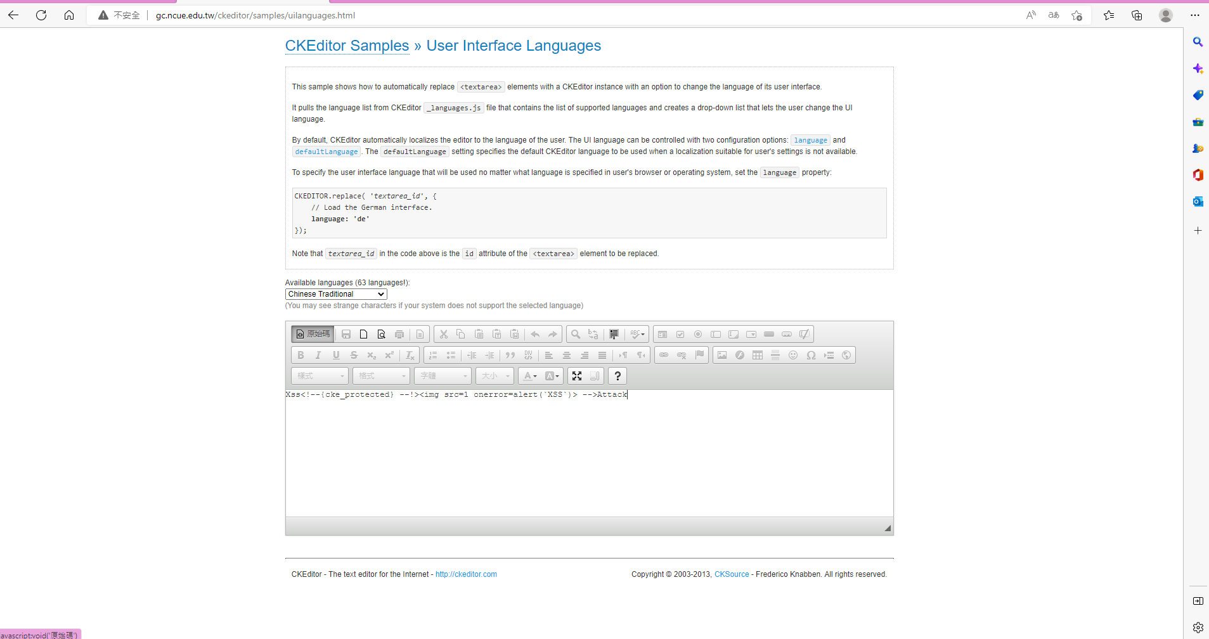Open the Smiley icon

(793, 355)
